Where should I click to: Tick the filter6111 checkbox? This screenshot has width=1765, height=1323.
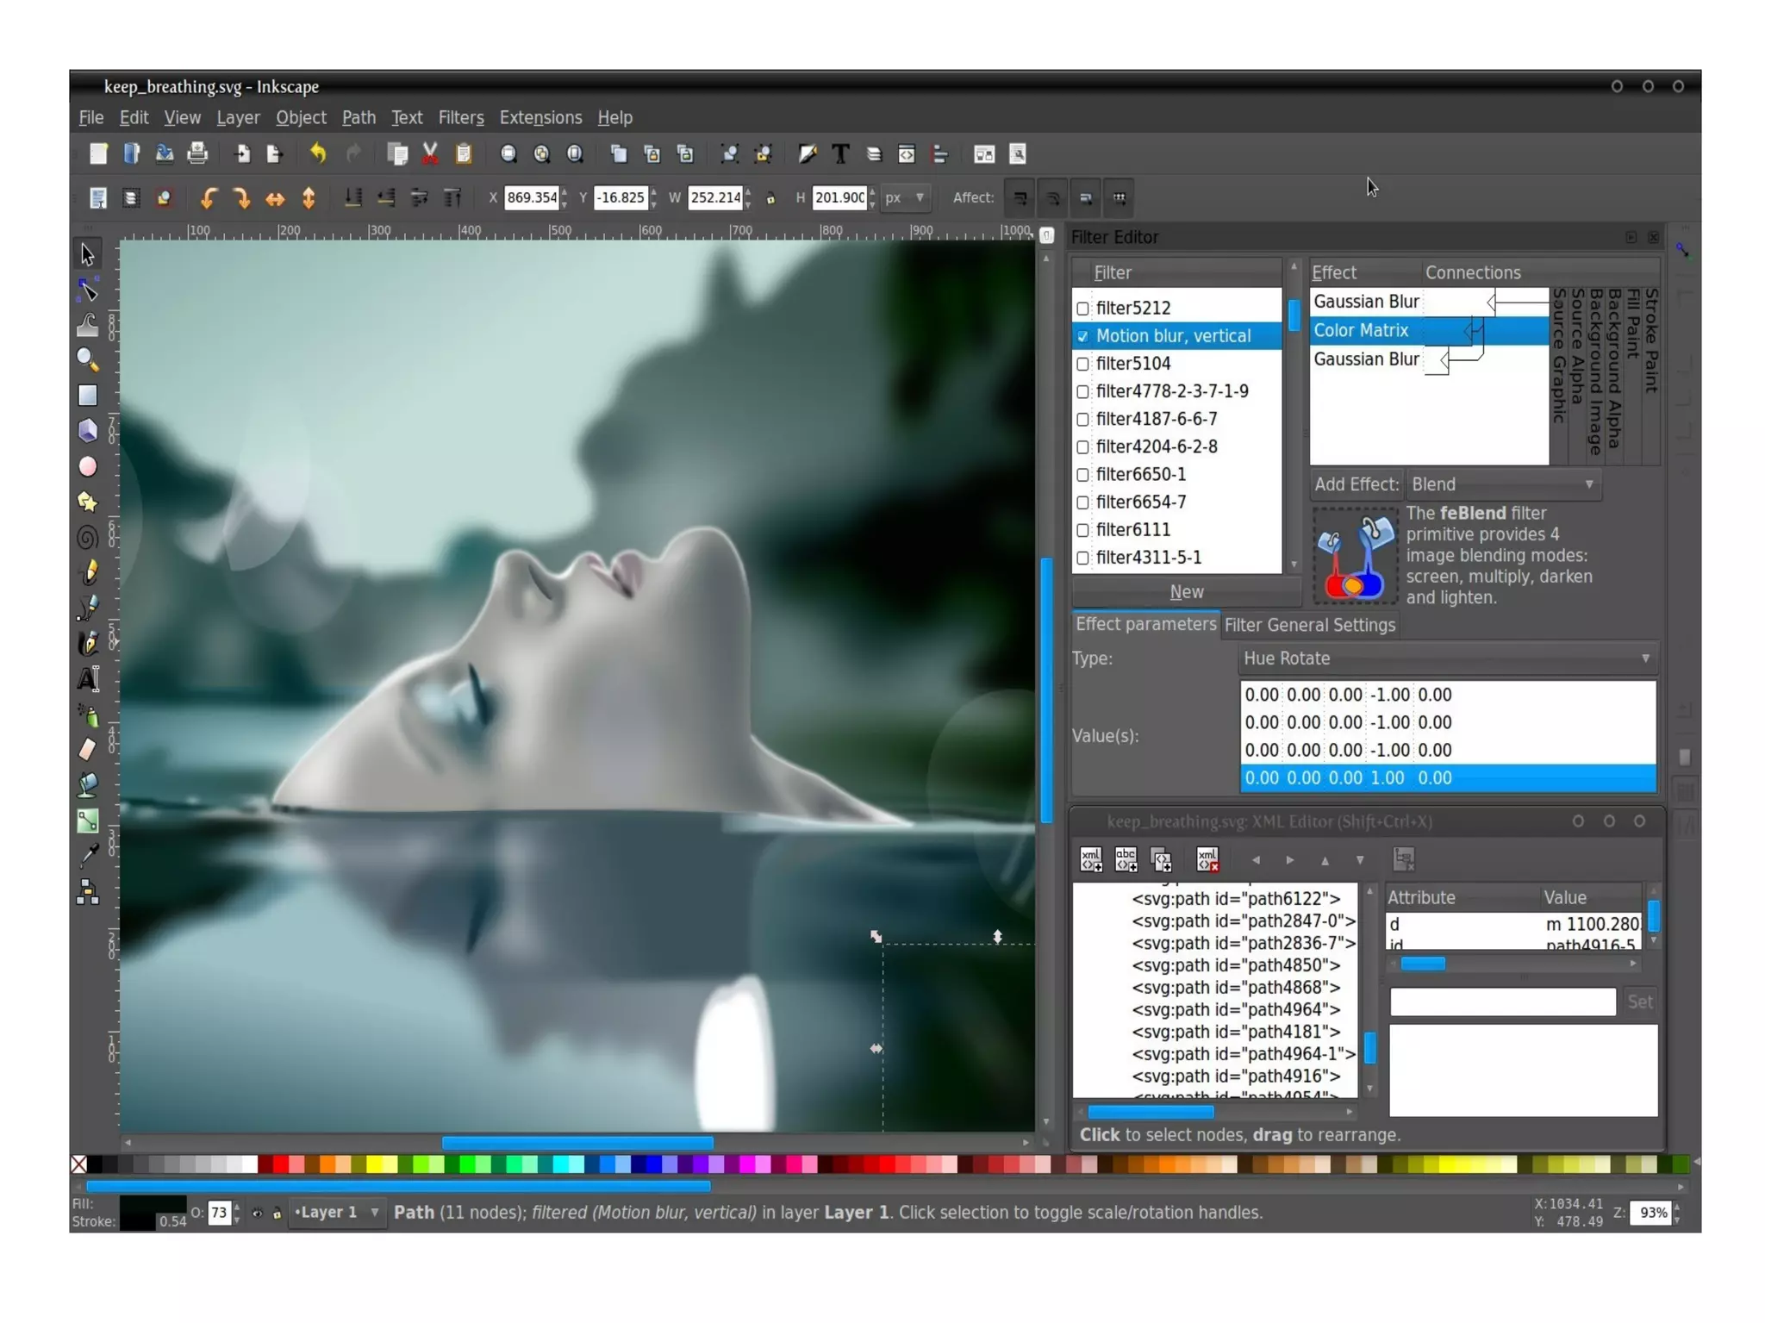(x=1082, y=530)
